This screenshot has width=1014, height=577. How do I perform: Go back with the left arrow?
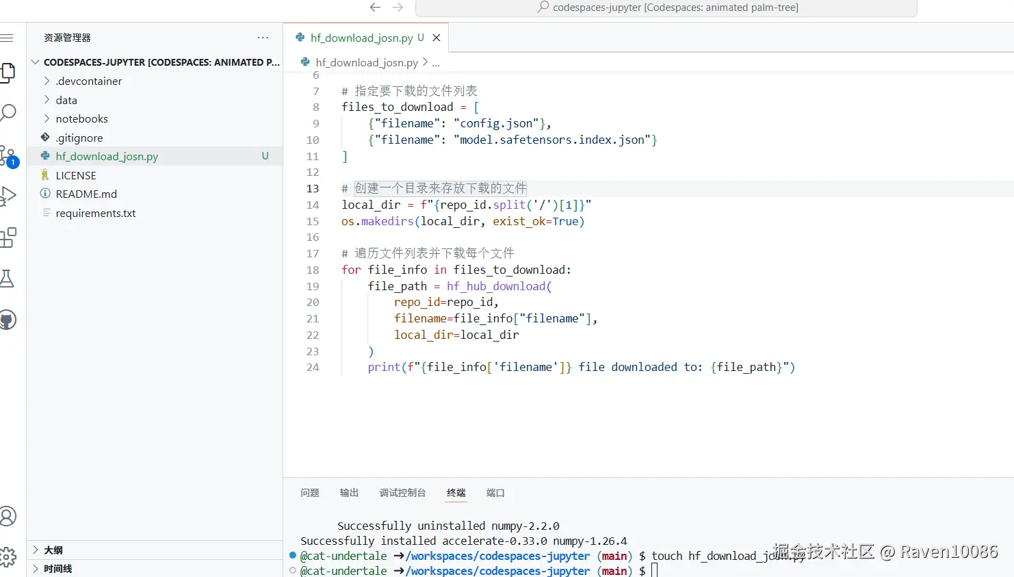click(x=375, y=8)
